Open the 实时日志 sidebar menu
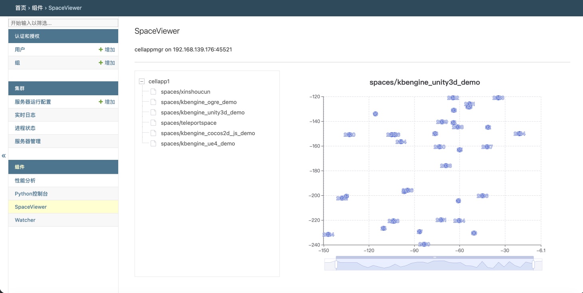Screen dimensions: 583x293 click(25, 115)
